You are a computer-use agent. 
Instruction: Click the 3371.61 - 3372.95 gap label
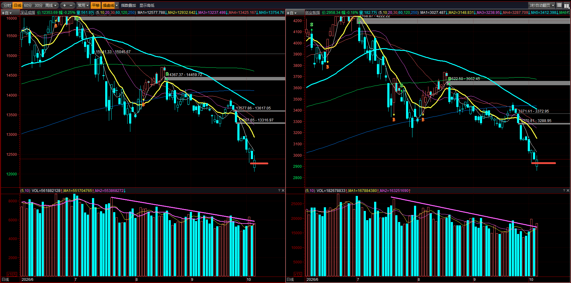[534, 111]
